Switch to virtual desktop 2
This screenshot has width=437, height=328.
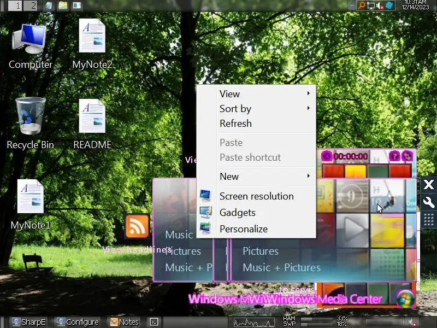30,5
